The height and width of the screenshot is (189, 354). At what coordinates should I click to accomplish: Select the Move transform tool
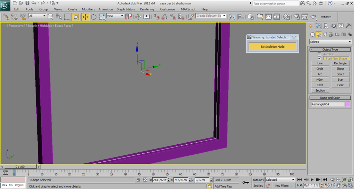pos(85,17)
